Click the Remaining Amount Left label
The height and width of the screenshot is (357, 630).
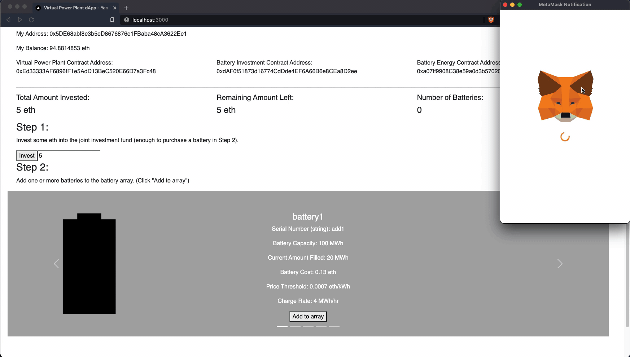[255, 98]
